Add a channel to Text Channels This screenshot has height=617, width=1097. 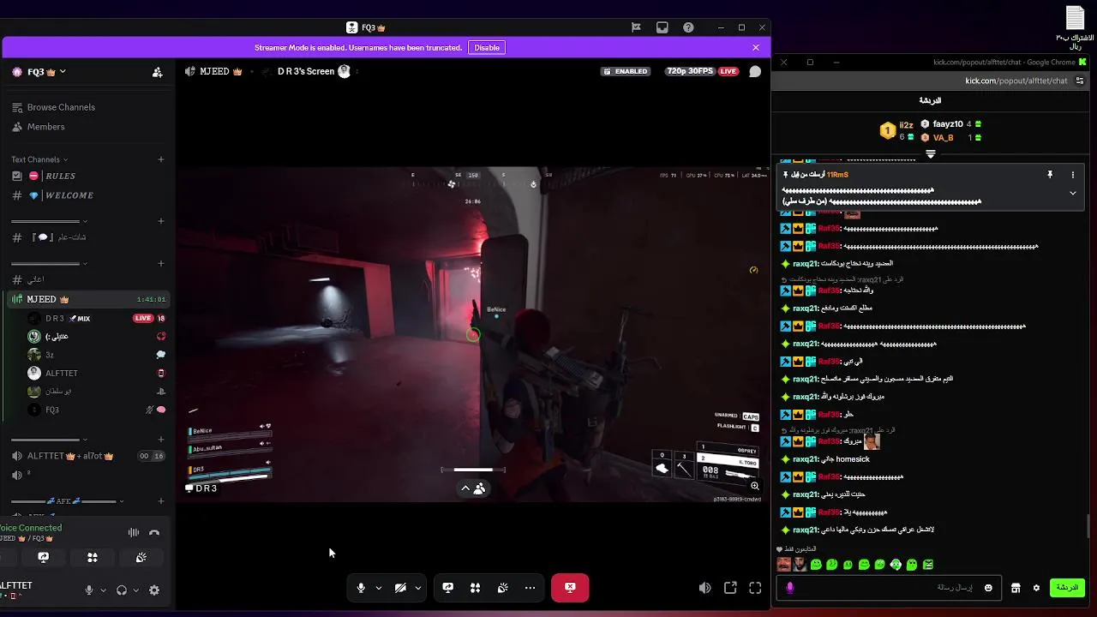point(160,159)
